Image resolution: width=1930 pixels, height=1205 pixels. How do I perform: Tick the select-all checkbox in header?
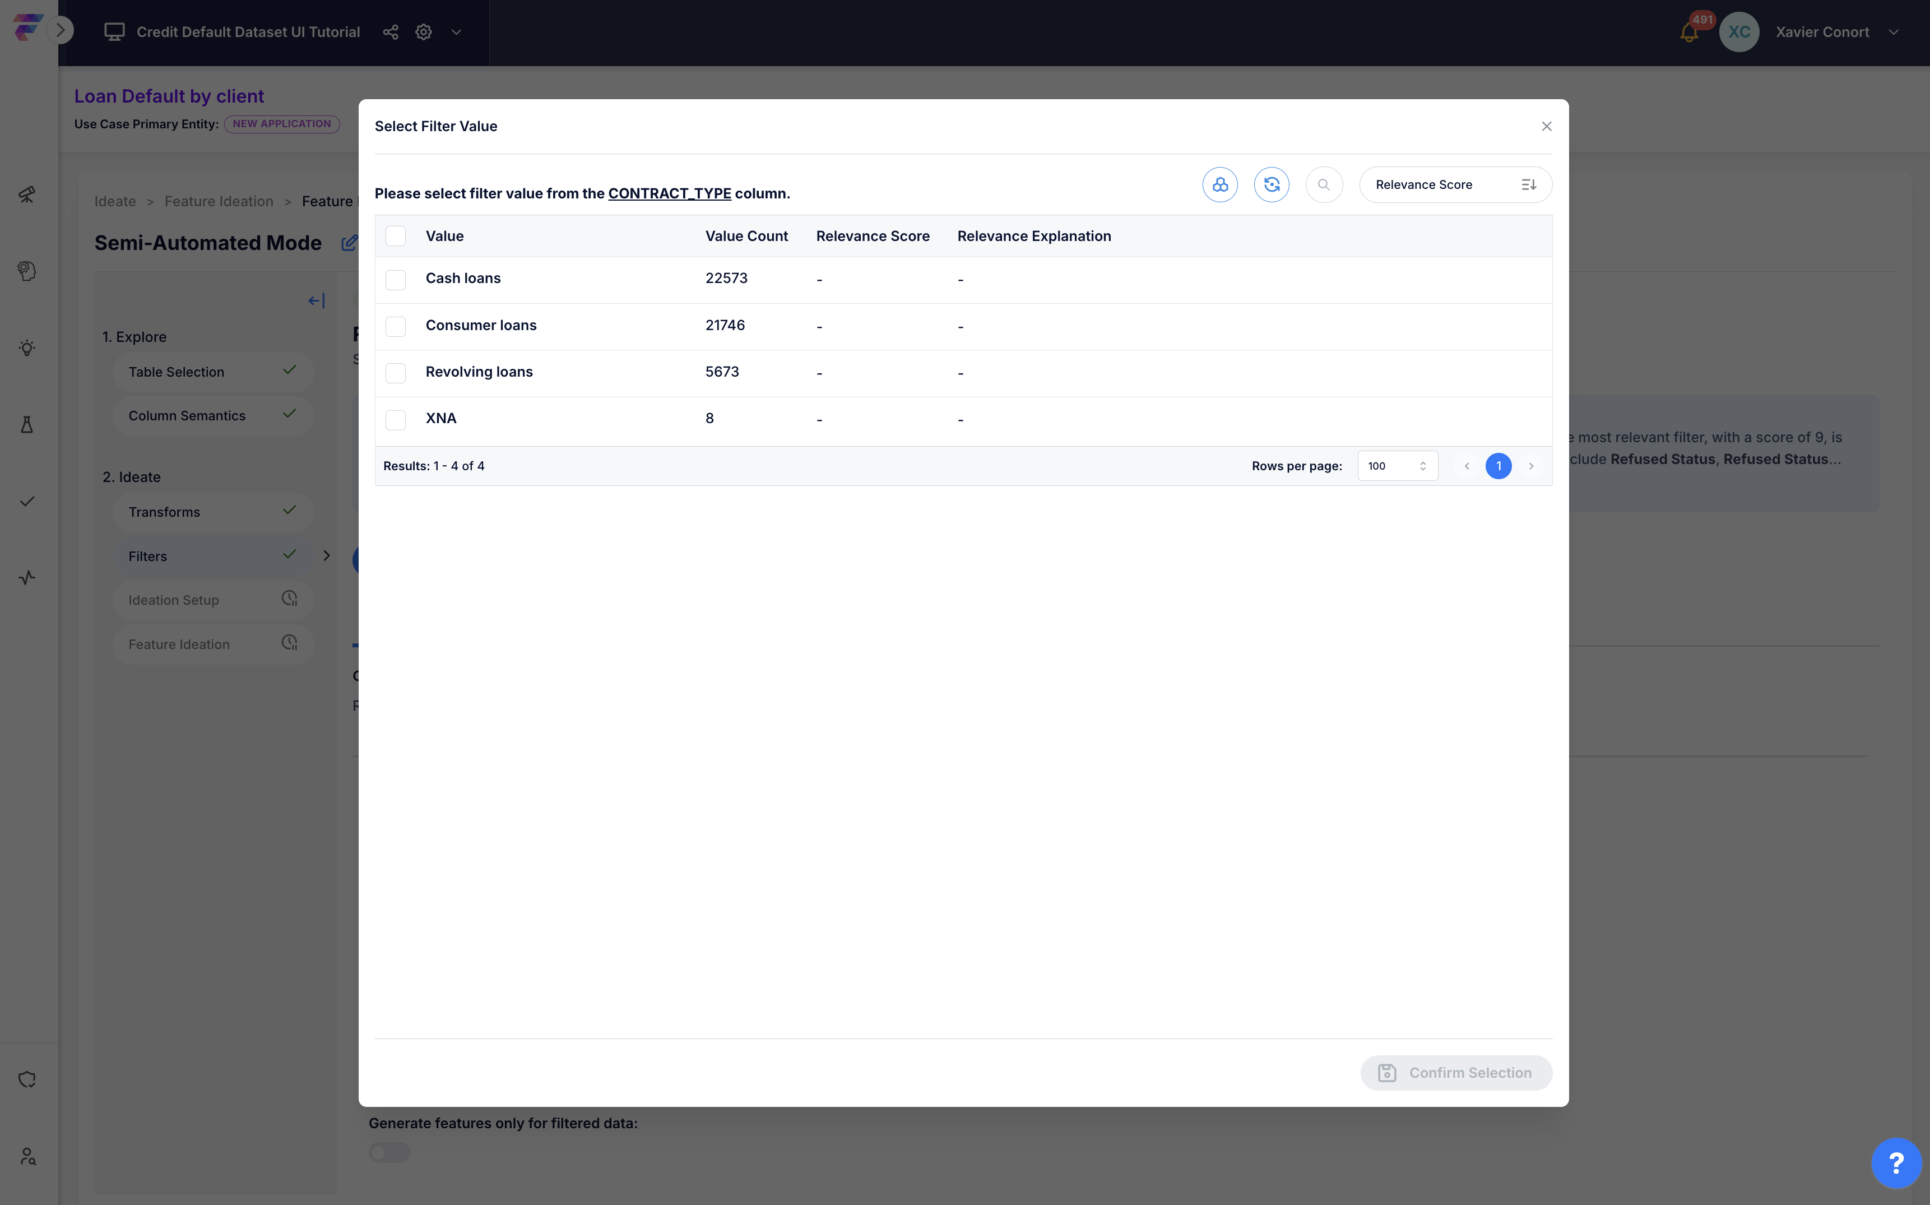[395, 236]
